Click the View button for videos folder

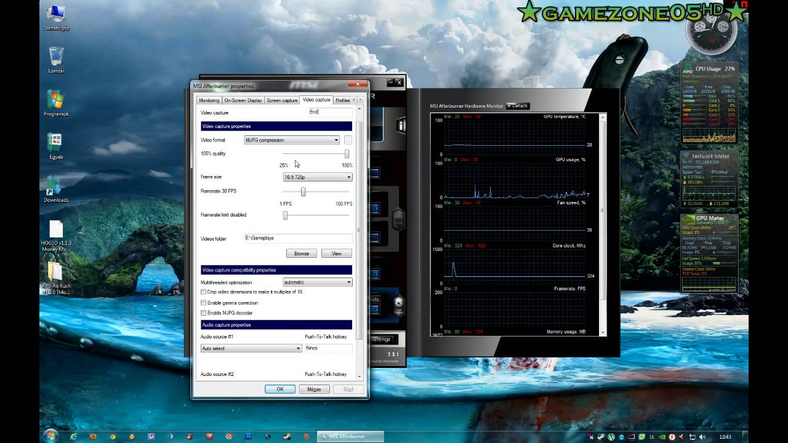337,253
